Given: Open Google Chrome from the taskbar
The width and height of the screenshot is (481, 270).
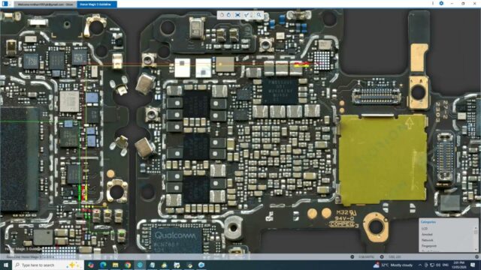Looking at the screenshot, I should [x=128, y=265].
